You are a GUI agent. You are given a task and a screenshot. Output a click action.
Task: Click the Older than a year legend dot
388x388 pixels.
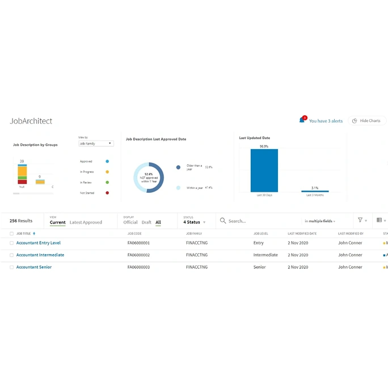point(178,167)
